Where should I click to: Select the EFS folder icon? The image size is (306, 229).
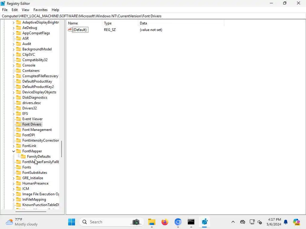pyautogui.click(x=19, y=113)
